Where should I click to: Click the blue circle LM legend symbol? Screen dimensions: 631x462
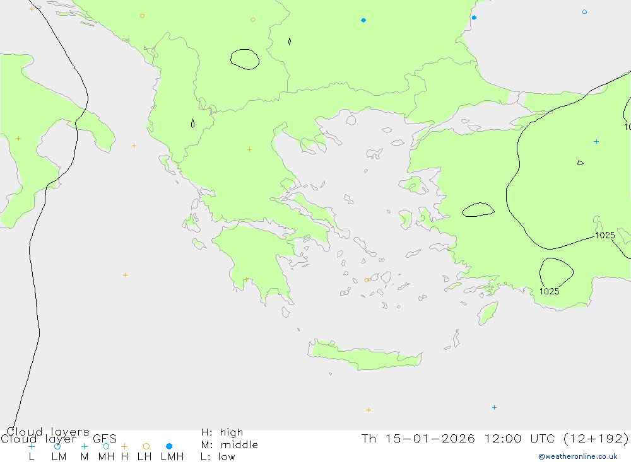tap(57, 446)
